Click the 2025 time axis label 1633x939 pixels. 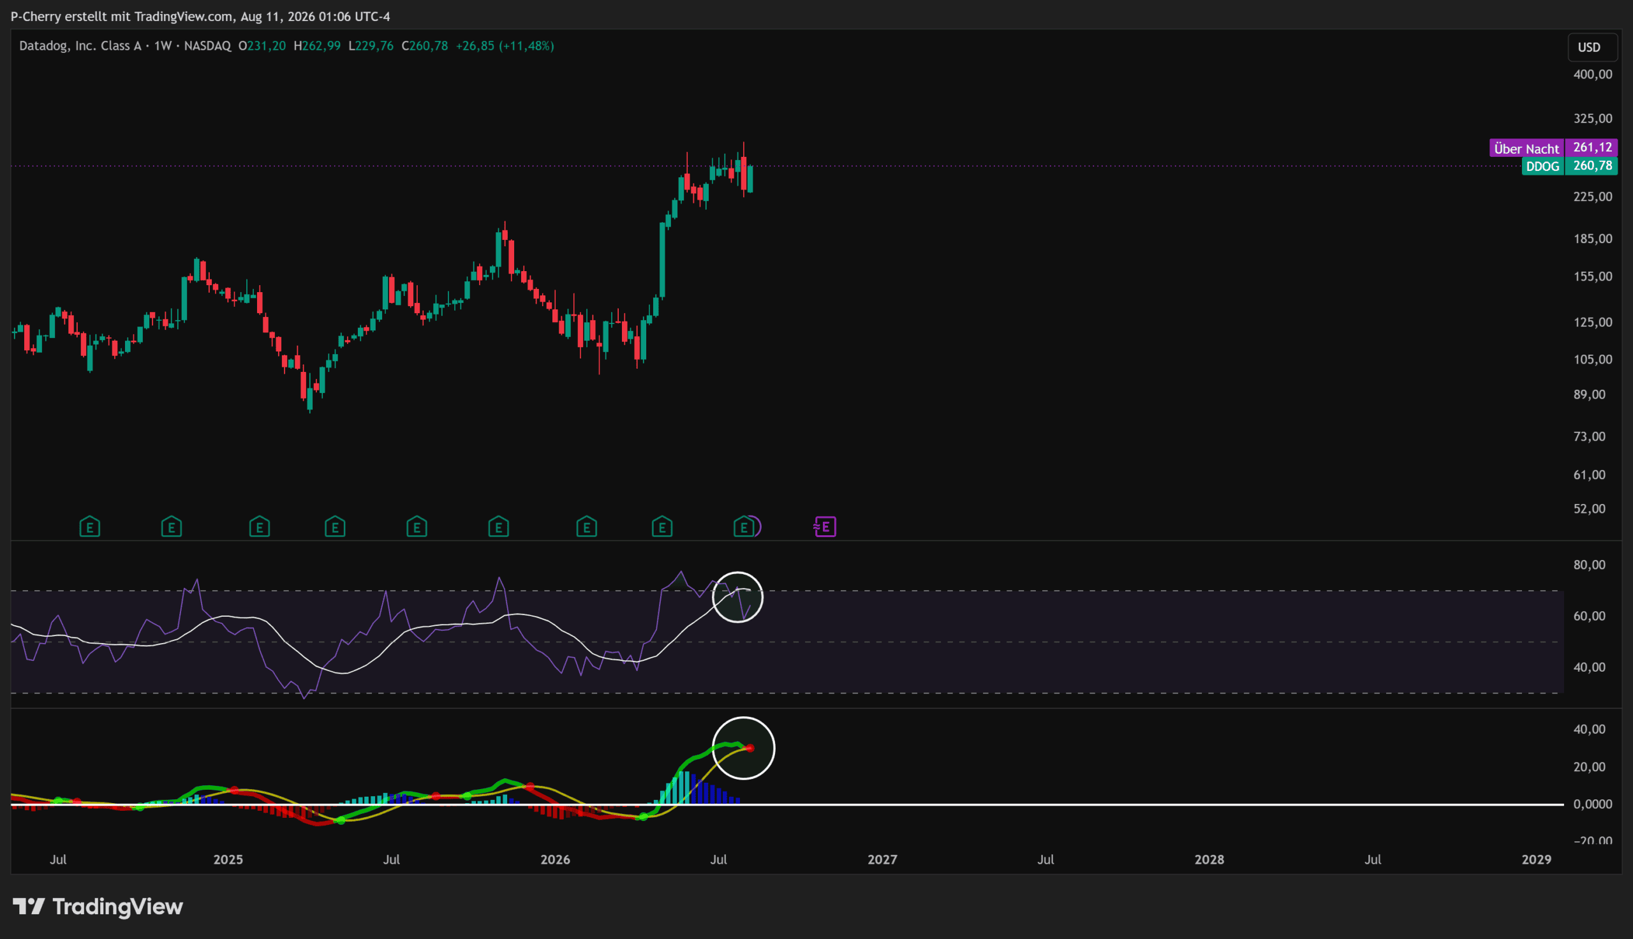(x=228, y=860)
